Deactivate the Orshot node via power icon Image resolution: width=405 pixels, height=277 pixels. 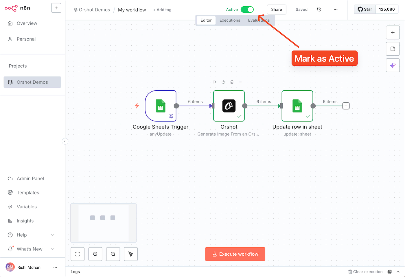tap(223, 82)
